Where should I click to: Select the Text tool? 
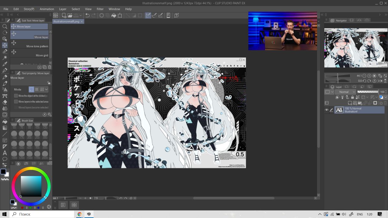5,153
